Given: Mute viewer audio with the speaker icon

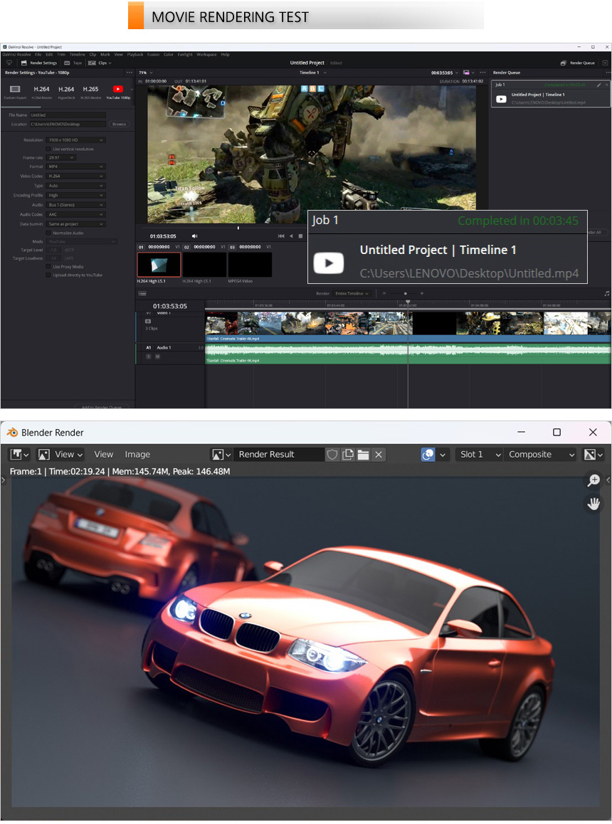Looking at the screenshot, I should click(x=194, y=236).
